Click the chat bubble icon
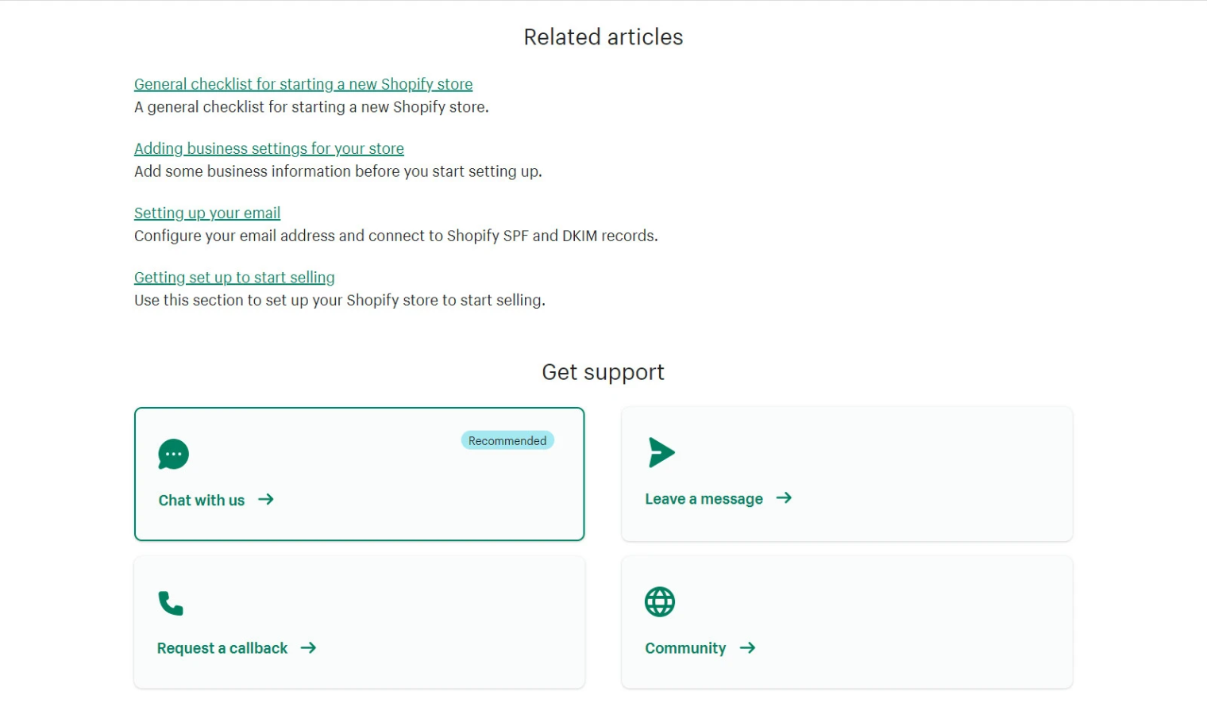 click(x=173, y=454)
